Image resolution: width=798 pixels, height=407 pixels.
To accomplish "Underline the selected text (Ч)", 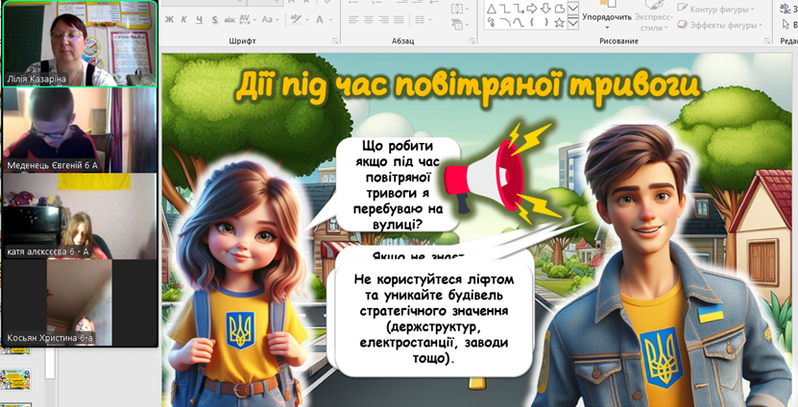I will (x=199, y=19).
